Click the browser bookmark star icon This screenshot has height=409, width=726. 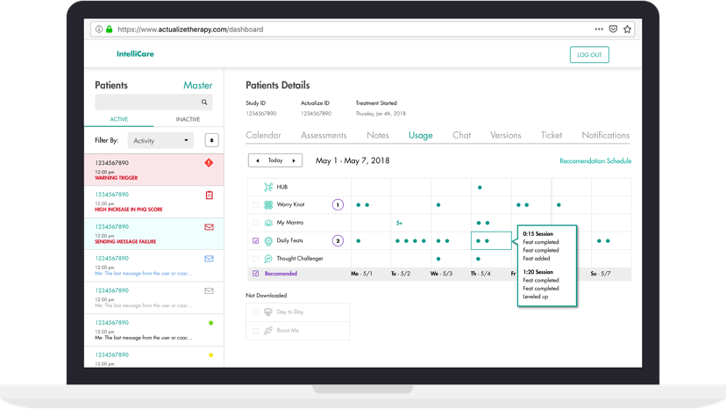click(627, 29)
